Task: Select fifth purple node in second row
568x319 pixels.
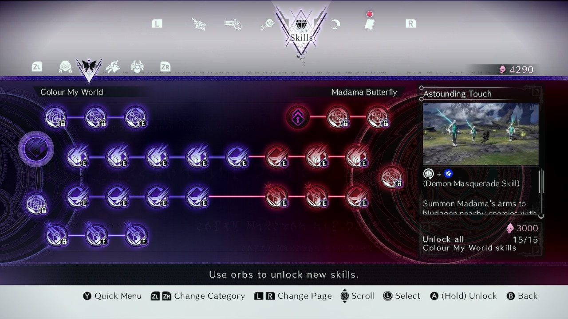Action: [237, 156]
